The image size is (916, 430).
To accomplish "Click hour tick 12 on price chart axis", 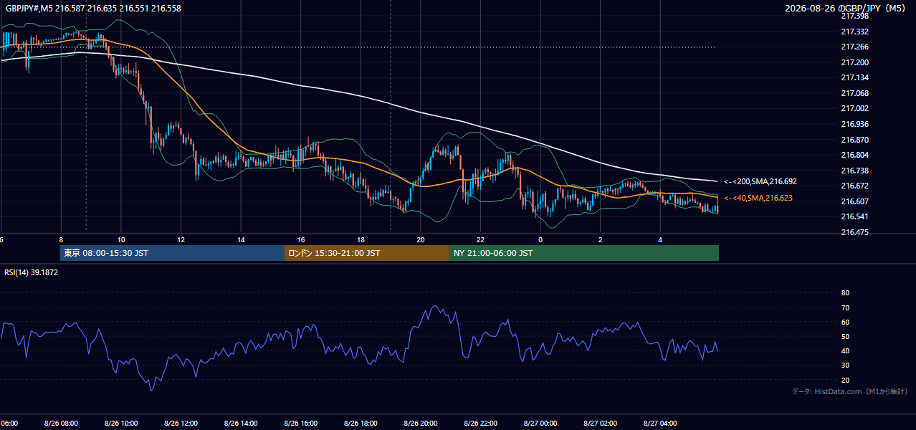I will click(x=181, y=239).
